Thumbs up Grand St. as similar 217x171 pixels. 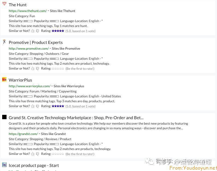click(33, 154)
